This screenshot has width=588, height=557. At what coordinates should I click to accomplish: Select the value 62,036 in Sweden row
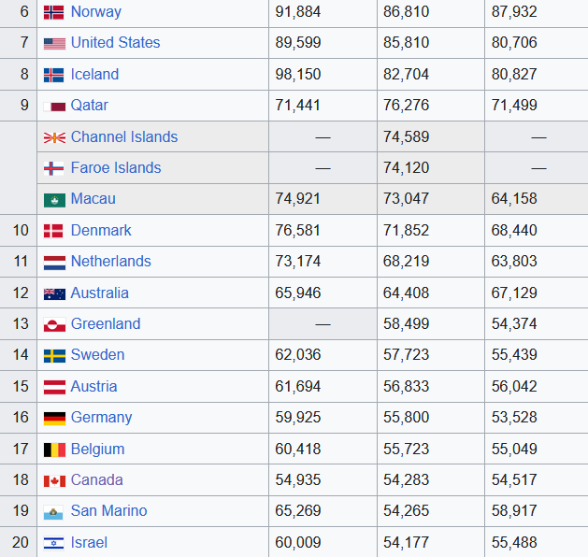(x=298, y=354)
